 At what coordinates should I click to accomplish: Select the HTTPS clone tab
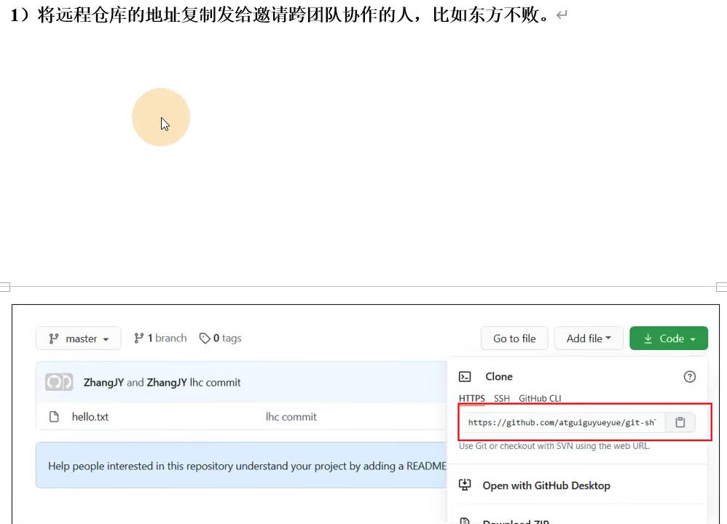pos(471,398)
